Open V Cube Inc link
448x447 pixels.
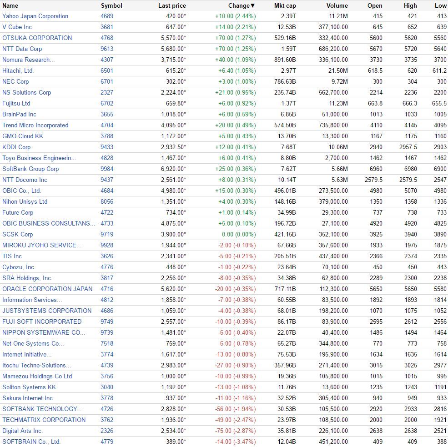click(17, 27)
